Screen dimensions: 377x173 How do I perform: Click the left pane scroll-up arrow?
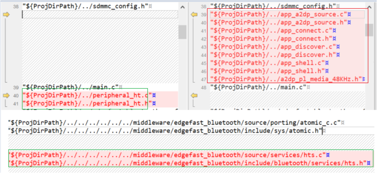point(182,7)
